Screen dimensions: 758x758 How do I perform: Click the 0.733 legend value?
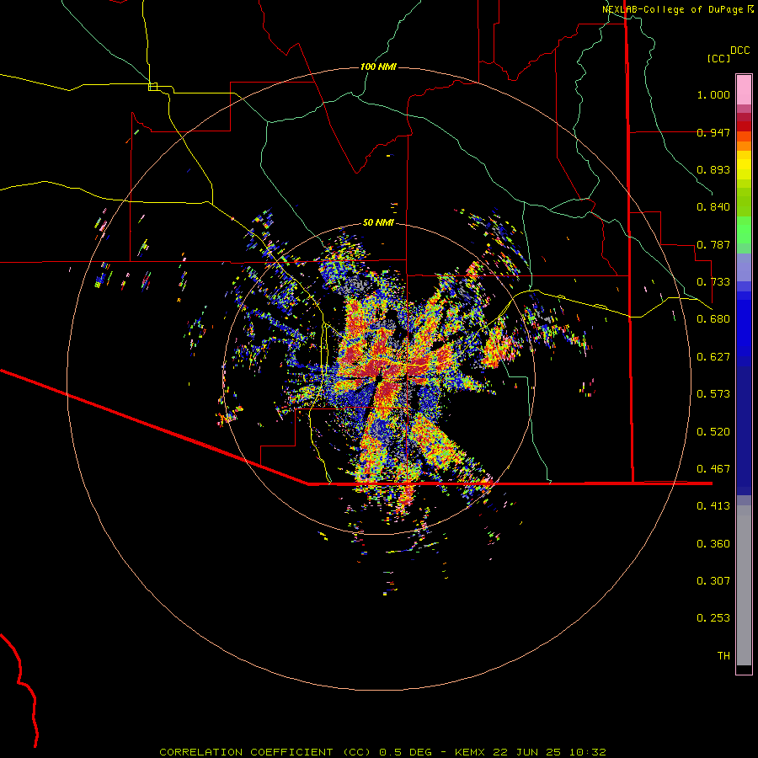(713, 282)
